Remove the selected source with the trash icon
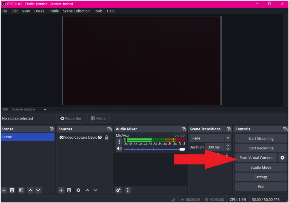This screenshot has width=289, height=203. [x=69, y=190]
